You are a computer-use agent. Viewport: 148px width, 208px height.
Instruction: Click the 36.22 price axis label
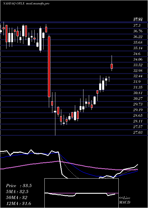click(x=138, y=37)
